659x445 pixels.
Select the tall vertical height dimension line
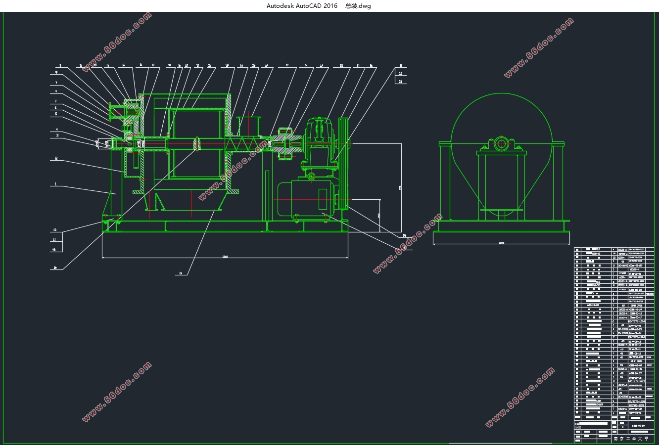pos(401,188)
